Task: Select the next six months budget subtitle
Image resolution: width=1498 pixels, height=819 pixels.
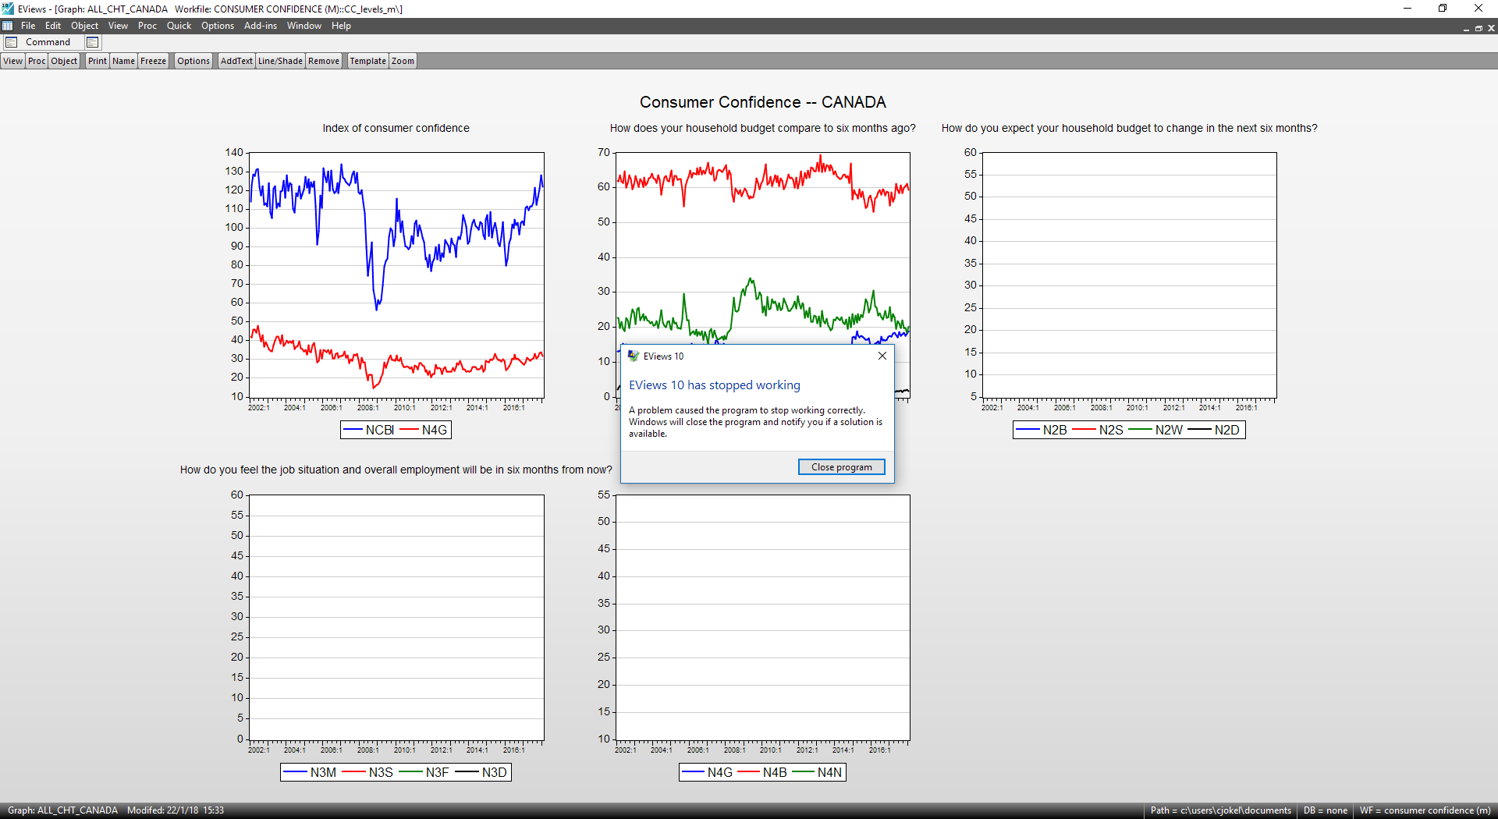Action: point(1129,128)
